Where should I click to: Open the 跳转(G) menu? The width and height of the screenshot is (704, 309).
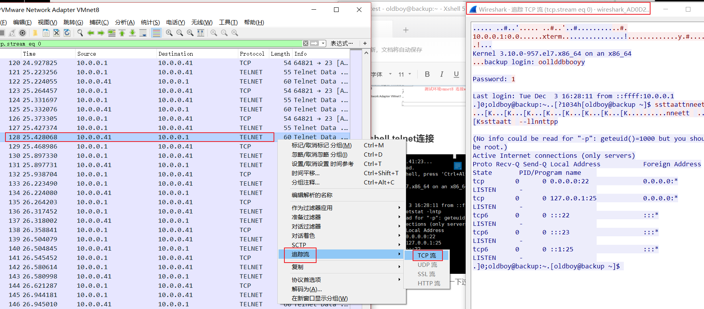click(73, 22)
